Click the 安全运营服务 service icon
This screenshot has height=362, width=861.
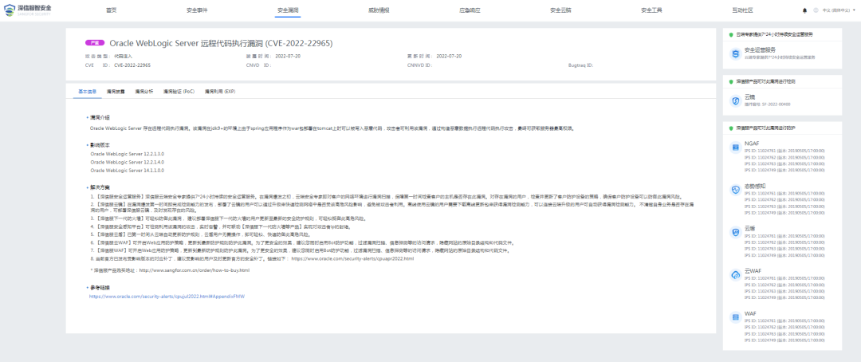point(735,53)
